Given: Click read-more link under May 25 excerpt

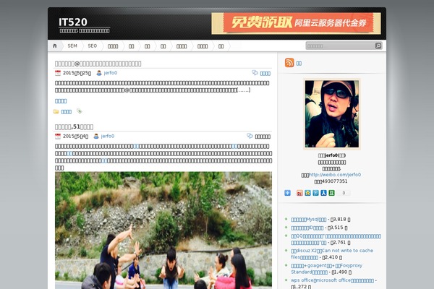Looking at the screenshot, I should (x=61, y=101).
